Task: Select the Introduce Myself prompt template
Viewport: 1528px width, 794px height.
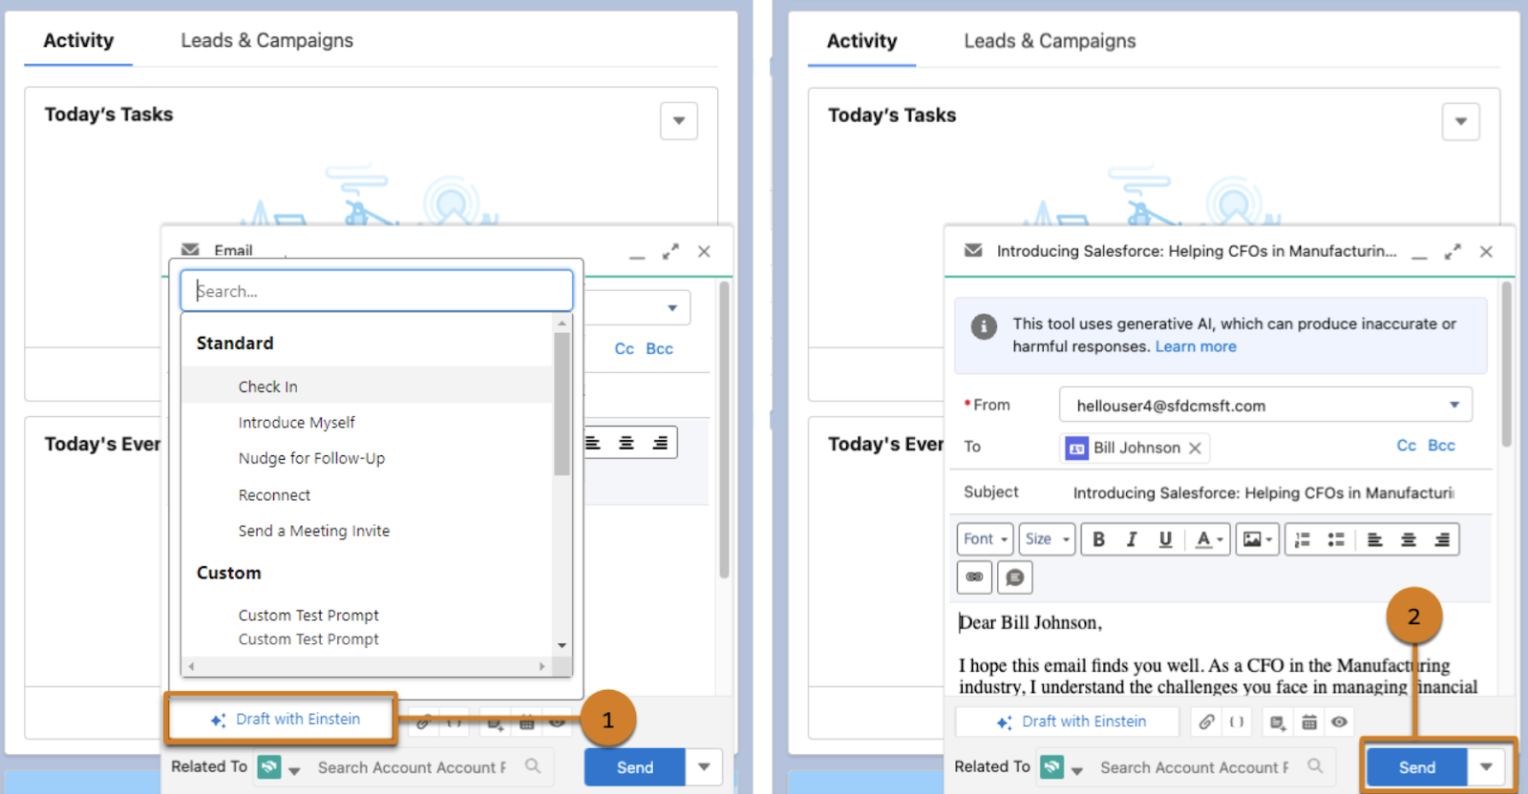Action: 367,422
